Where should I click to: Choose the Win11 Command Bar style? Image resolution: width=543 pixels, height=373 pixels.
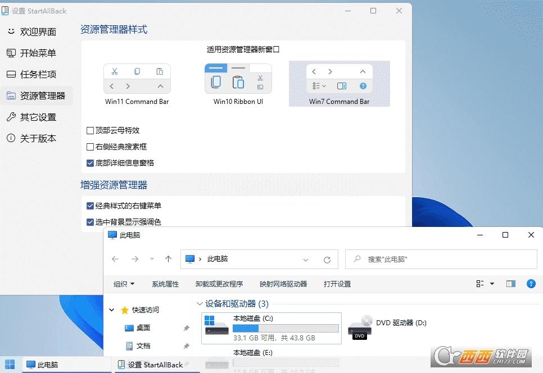pos(137,84)
